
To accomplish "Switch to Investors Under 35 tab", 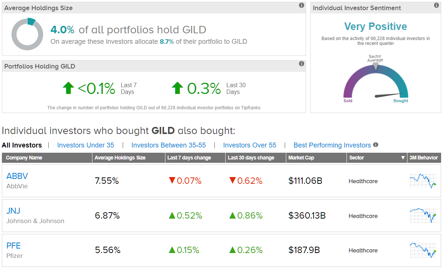I will 86,145.
